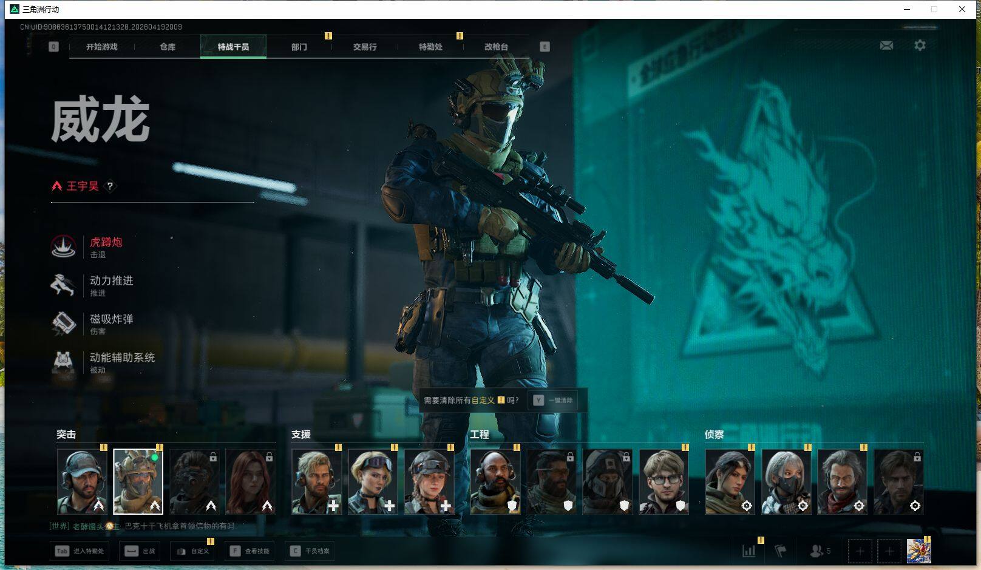Screen dimensions: 981x570
Task: Select the 磁吸炸弹 skill icon
Action: [63, 324]
